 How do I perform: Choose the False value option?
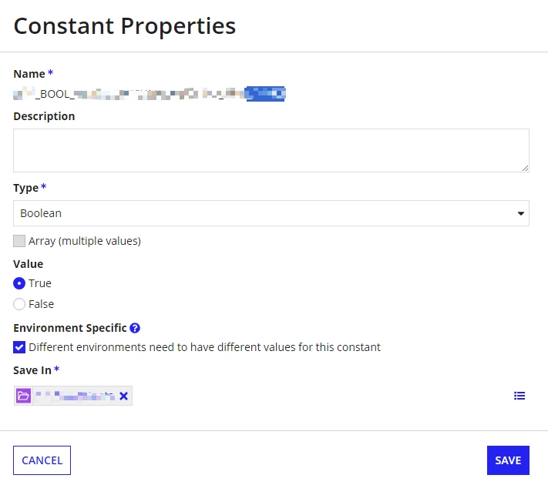click(x=19, y=304)
